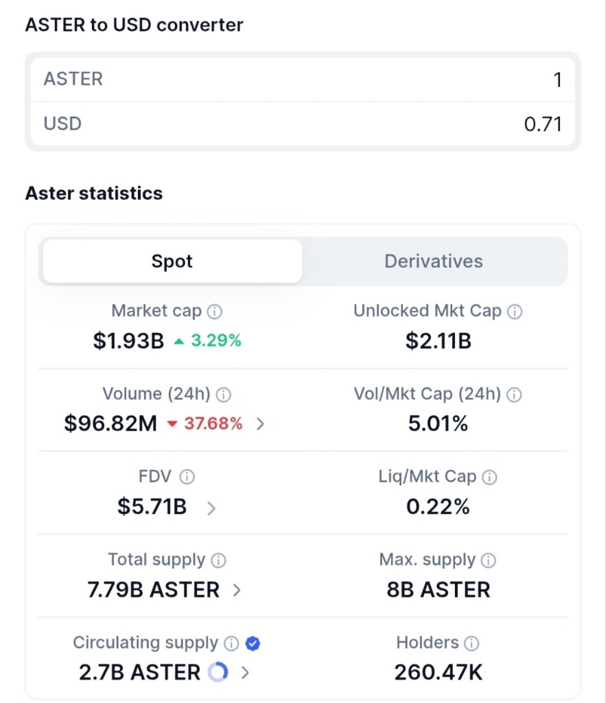The height and width of the screenshot is (703, 606).
Task: Click the FDV info icon
Action: (x=187, y=477)
